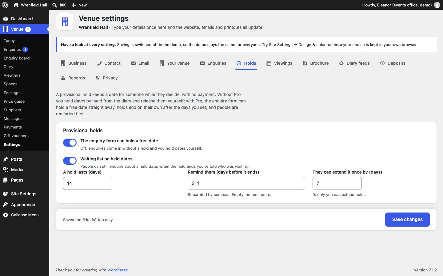Open the Your venue tab
This screenshot has height=276, width=443.
pos(174,63)
